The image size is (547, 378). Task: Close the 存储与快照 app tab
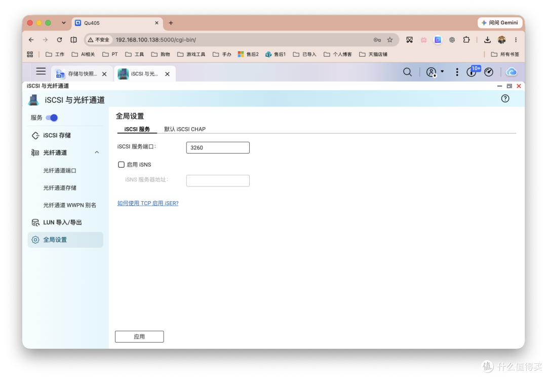tap(104, 74)
